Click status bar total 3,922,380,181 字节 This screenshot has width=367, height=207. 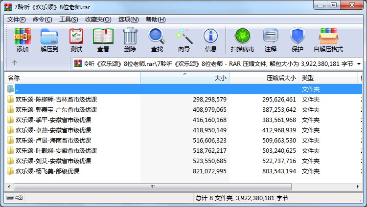(x=262, y=198)
